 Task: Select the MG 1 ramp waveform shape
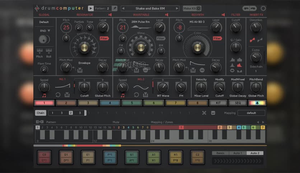point(62,86)
